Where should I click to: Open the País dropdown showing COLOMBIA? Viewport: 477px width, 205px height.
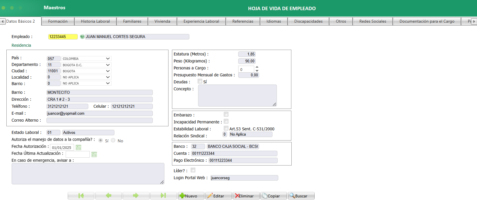click(x=87, y=59)
